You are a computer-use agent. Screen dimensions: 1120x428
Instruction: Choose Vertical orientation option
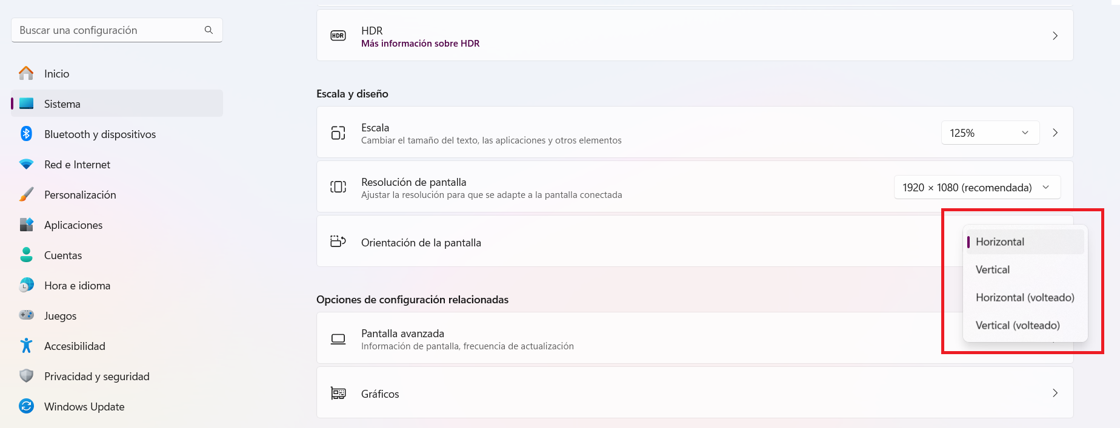point(993,270)
